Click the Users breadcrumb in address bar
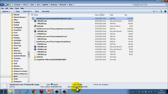 32,5
